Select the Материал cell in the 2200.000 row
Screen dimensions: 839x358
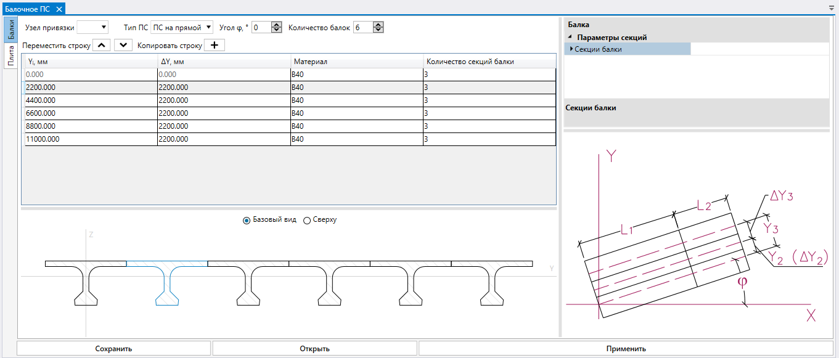pos(356,87)
